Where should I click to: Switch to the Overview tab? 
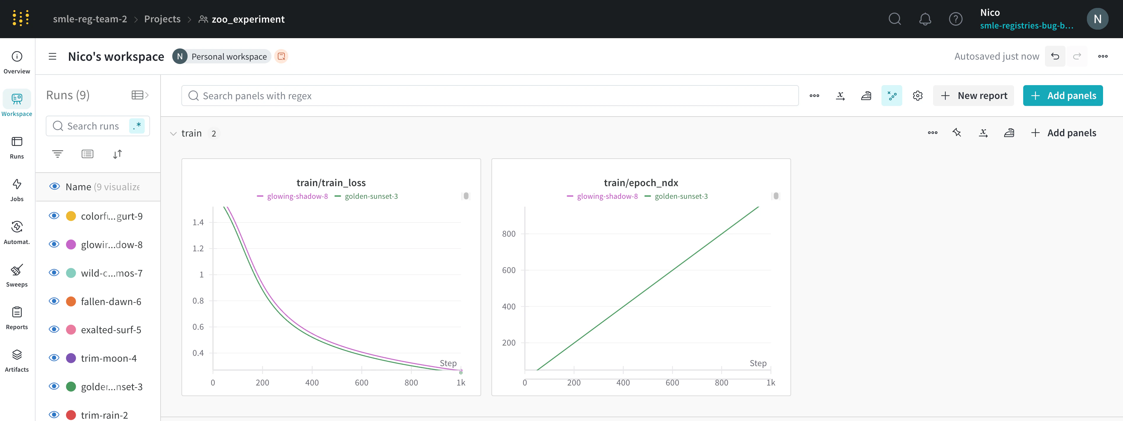16,61
